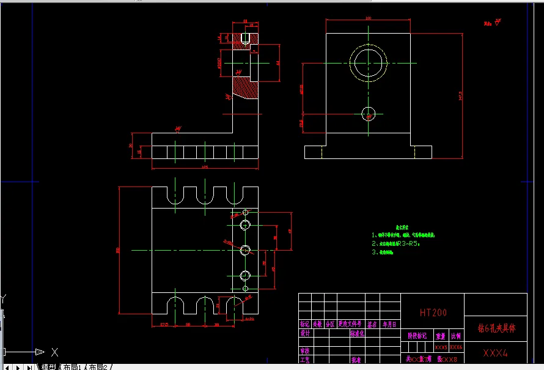Select the 处数 title block label
This screenshot has height=370, width=544.
317,324
